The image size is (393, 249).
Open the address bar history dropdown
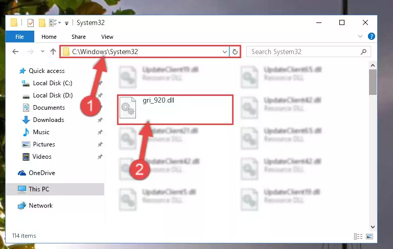point(224,52)
